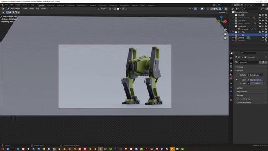
Task: Adjust the Strength 1.000 slider
Action: 256,83
